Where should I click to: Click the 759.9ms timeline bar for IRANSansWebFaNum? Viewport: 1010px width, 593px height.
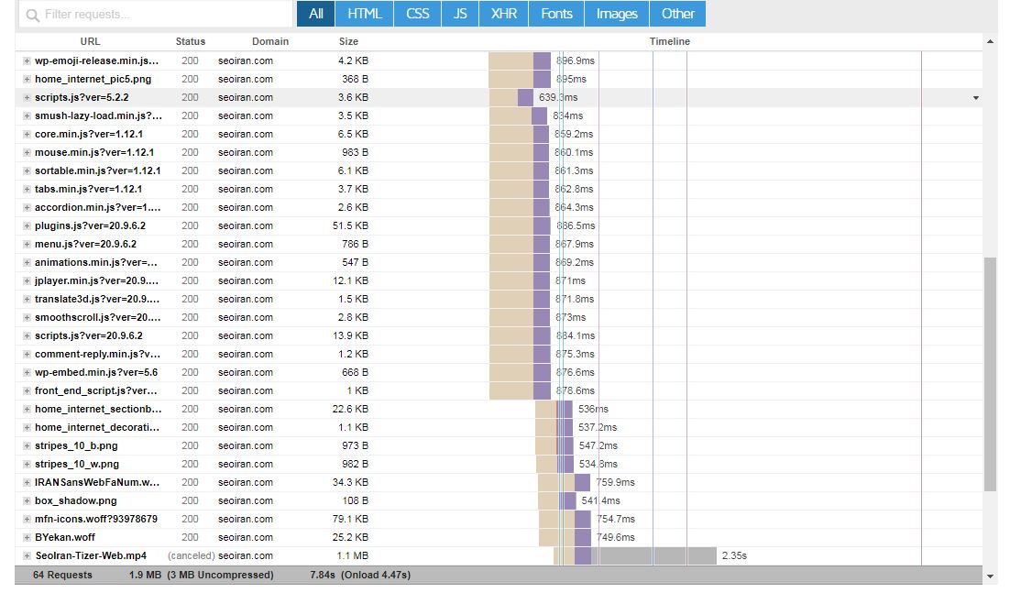pos(565,482)
